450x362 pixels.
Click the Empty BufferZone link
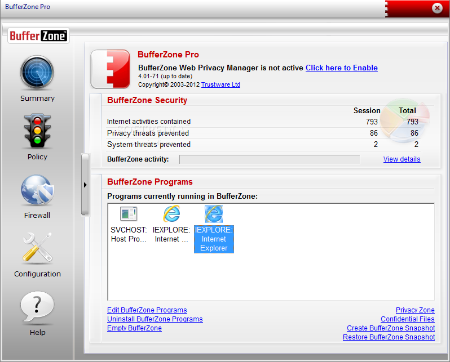click(134, 328)
